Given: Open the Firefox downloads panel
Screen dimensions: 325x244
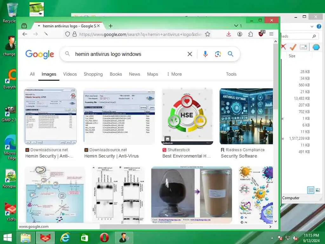Looking at the screenshot, I should pyautogui.click(x=229, y=34).
